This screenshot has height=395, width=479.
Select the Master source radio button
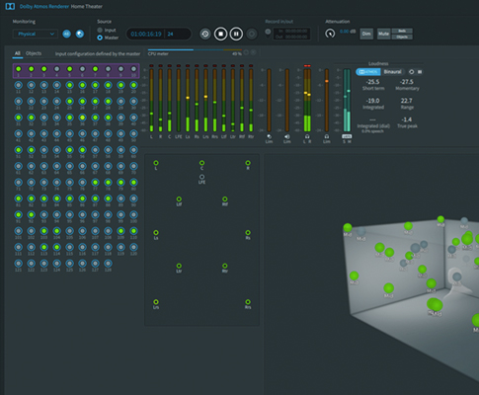pyautogui.click(x=100, y=38)
